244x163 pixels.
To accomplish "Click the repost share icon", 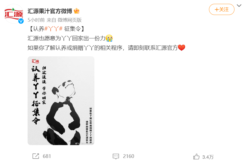I will coord(36,156).
